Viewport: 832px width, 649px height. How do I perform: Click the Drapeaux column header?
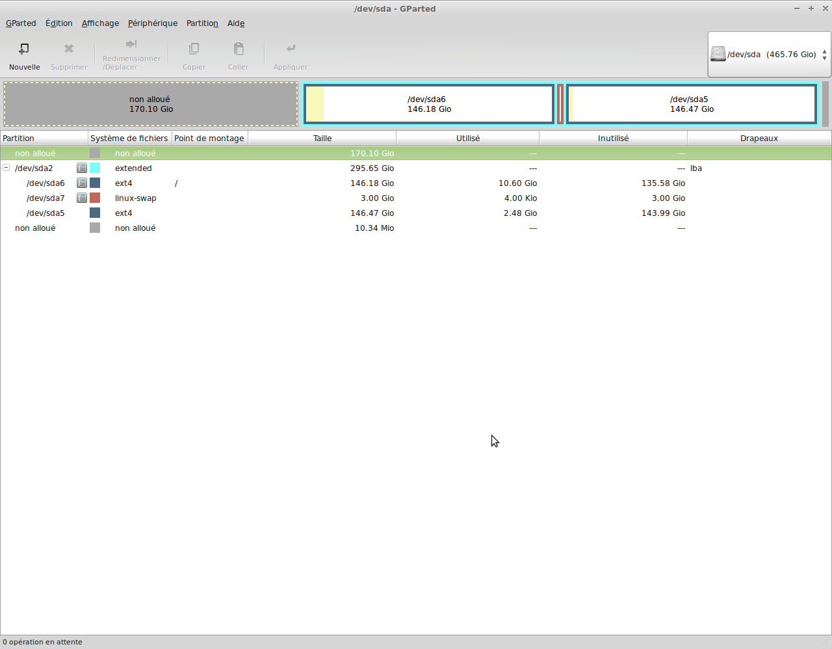759,138
